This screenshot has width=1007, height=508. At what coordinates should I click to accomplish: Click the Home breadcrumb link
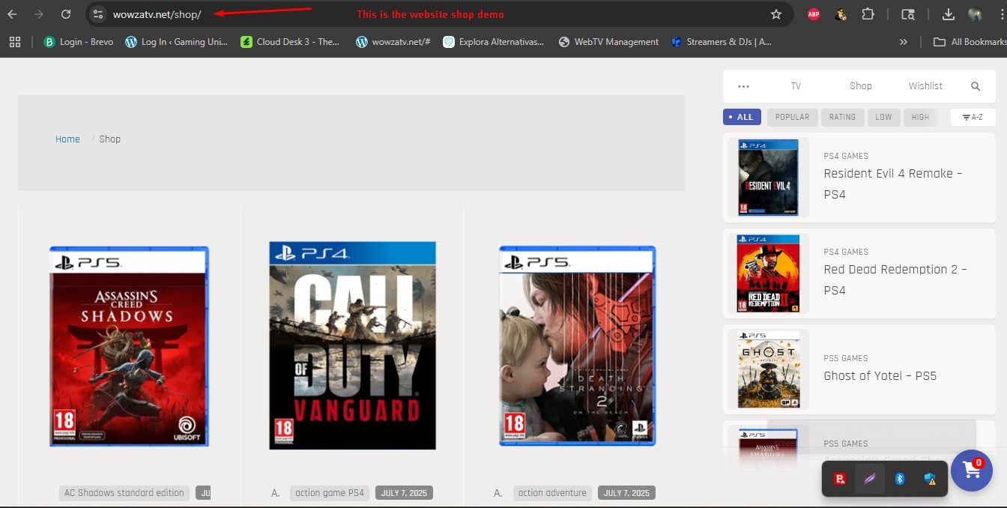click(x=67, y=139)
